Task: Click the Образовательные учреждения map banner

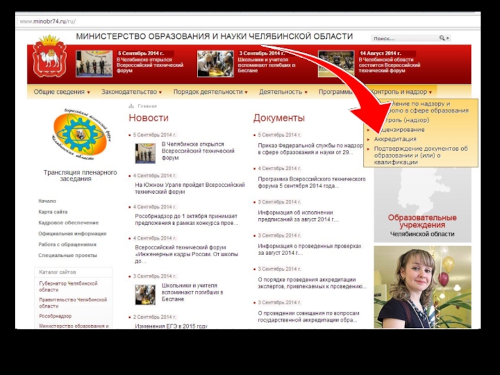Action: coord(422,205)
